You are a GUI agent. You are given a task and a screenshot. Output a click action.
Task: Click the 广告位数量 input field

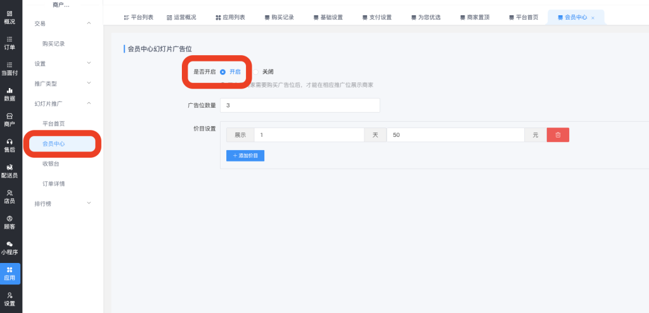pyautogui.click(x=299, y=105)
